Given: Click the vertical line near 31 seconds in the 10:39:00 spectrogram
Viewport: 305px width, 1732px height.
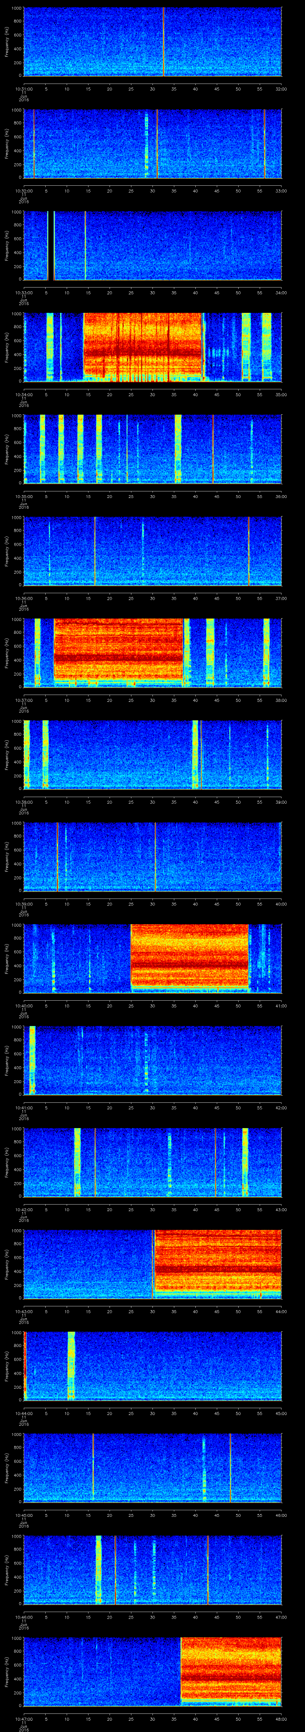Looking at the screenshot, I should [x=155, y=856].
